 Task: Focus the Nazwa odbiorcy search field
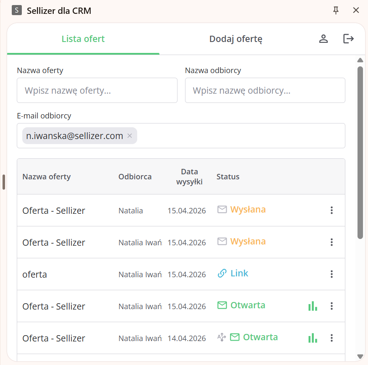coord(265,90)
